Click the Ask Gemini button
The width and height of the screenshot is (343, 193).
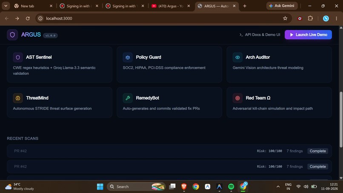click(282, 6)
